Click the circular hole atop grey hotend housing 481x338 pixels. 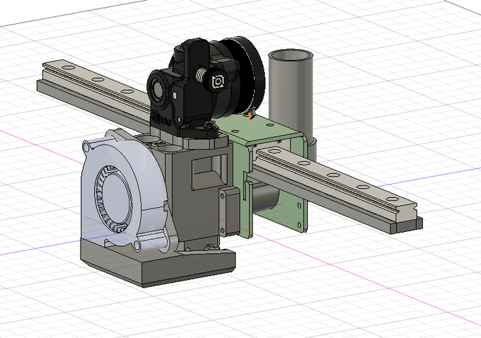[x=169, y=148]
